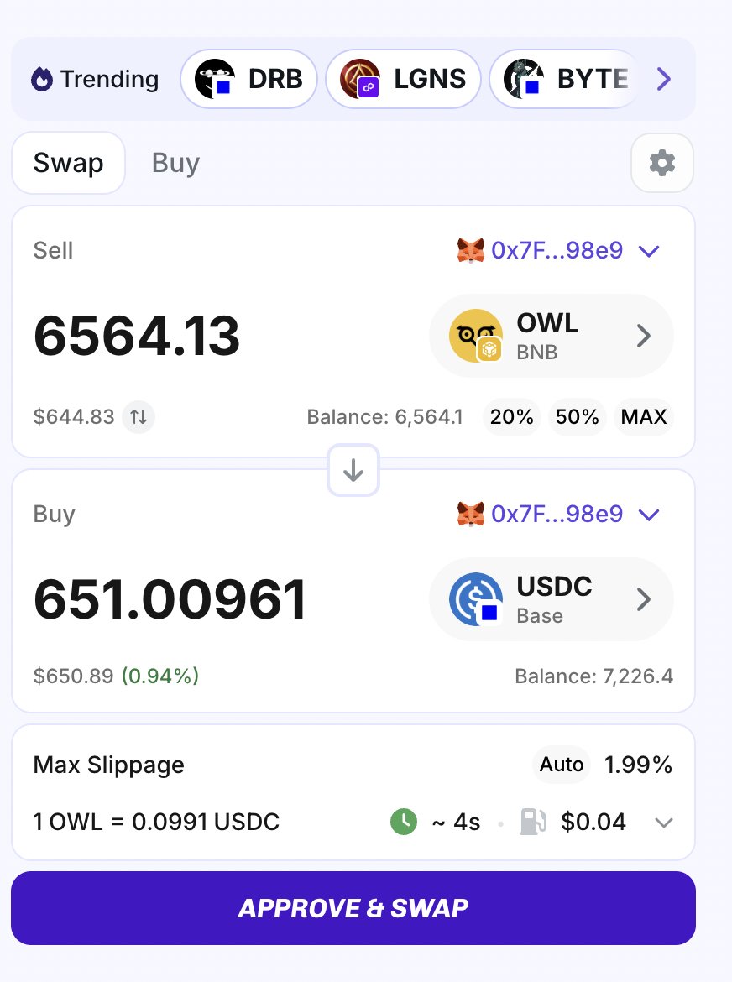This screenshot has height=982, width=732.
Task: Select trending LGNS token chip
Action: point(403,79)
